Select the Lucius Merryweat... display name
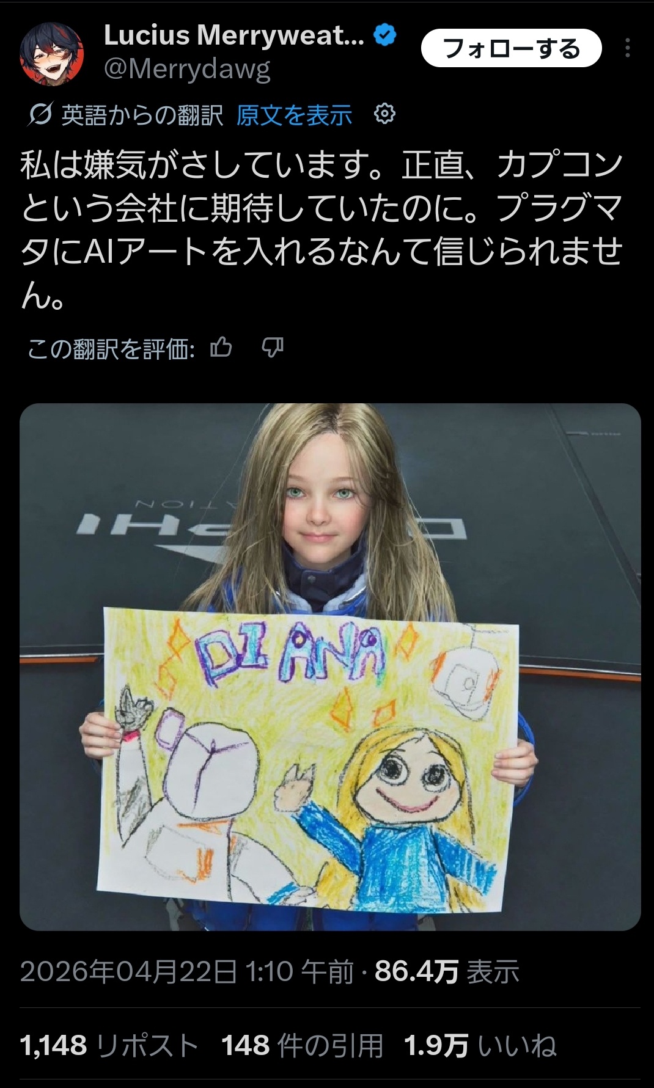 click(x=234, y=35)
